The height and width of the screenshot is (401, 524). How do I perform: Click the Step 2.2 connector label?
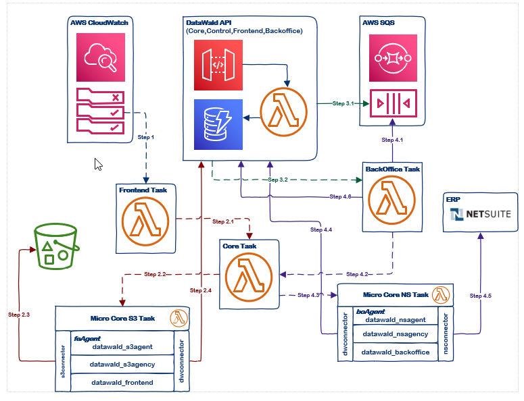pyautogui.click(x=155, y=274)
